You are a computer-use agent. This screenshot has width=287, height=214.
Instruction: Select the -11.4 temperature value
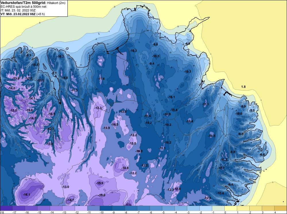(x=147, y=116)
